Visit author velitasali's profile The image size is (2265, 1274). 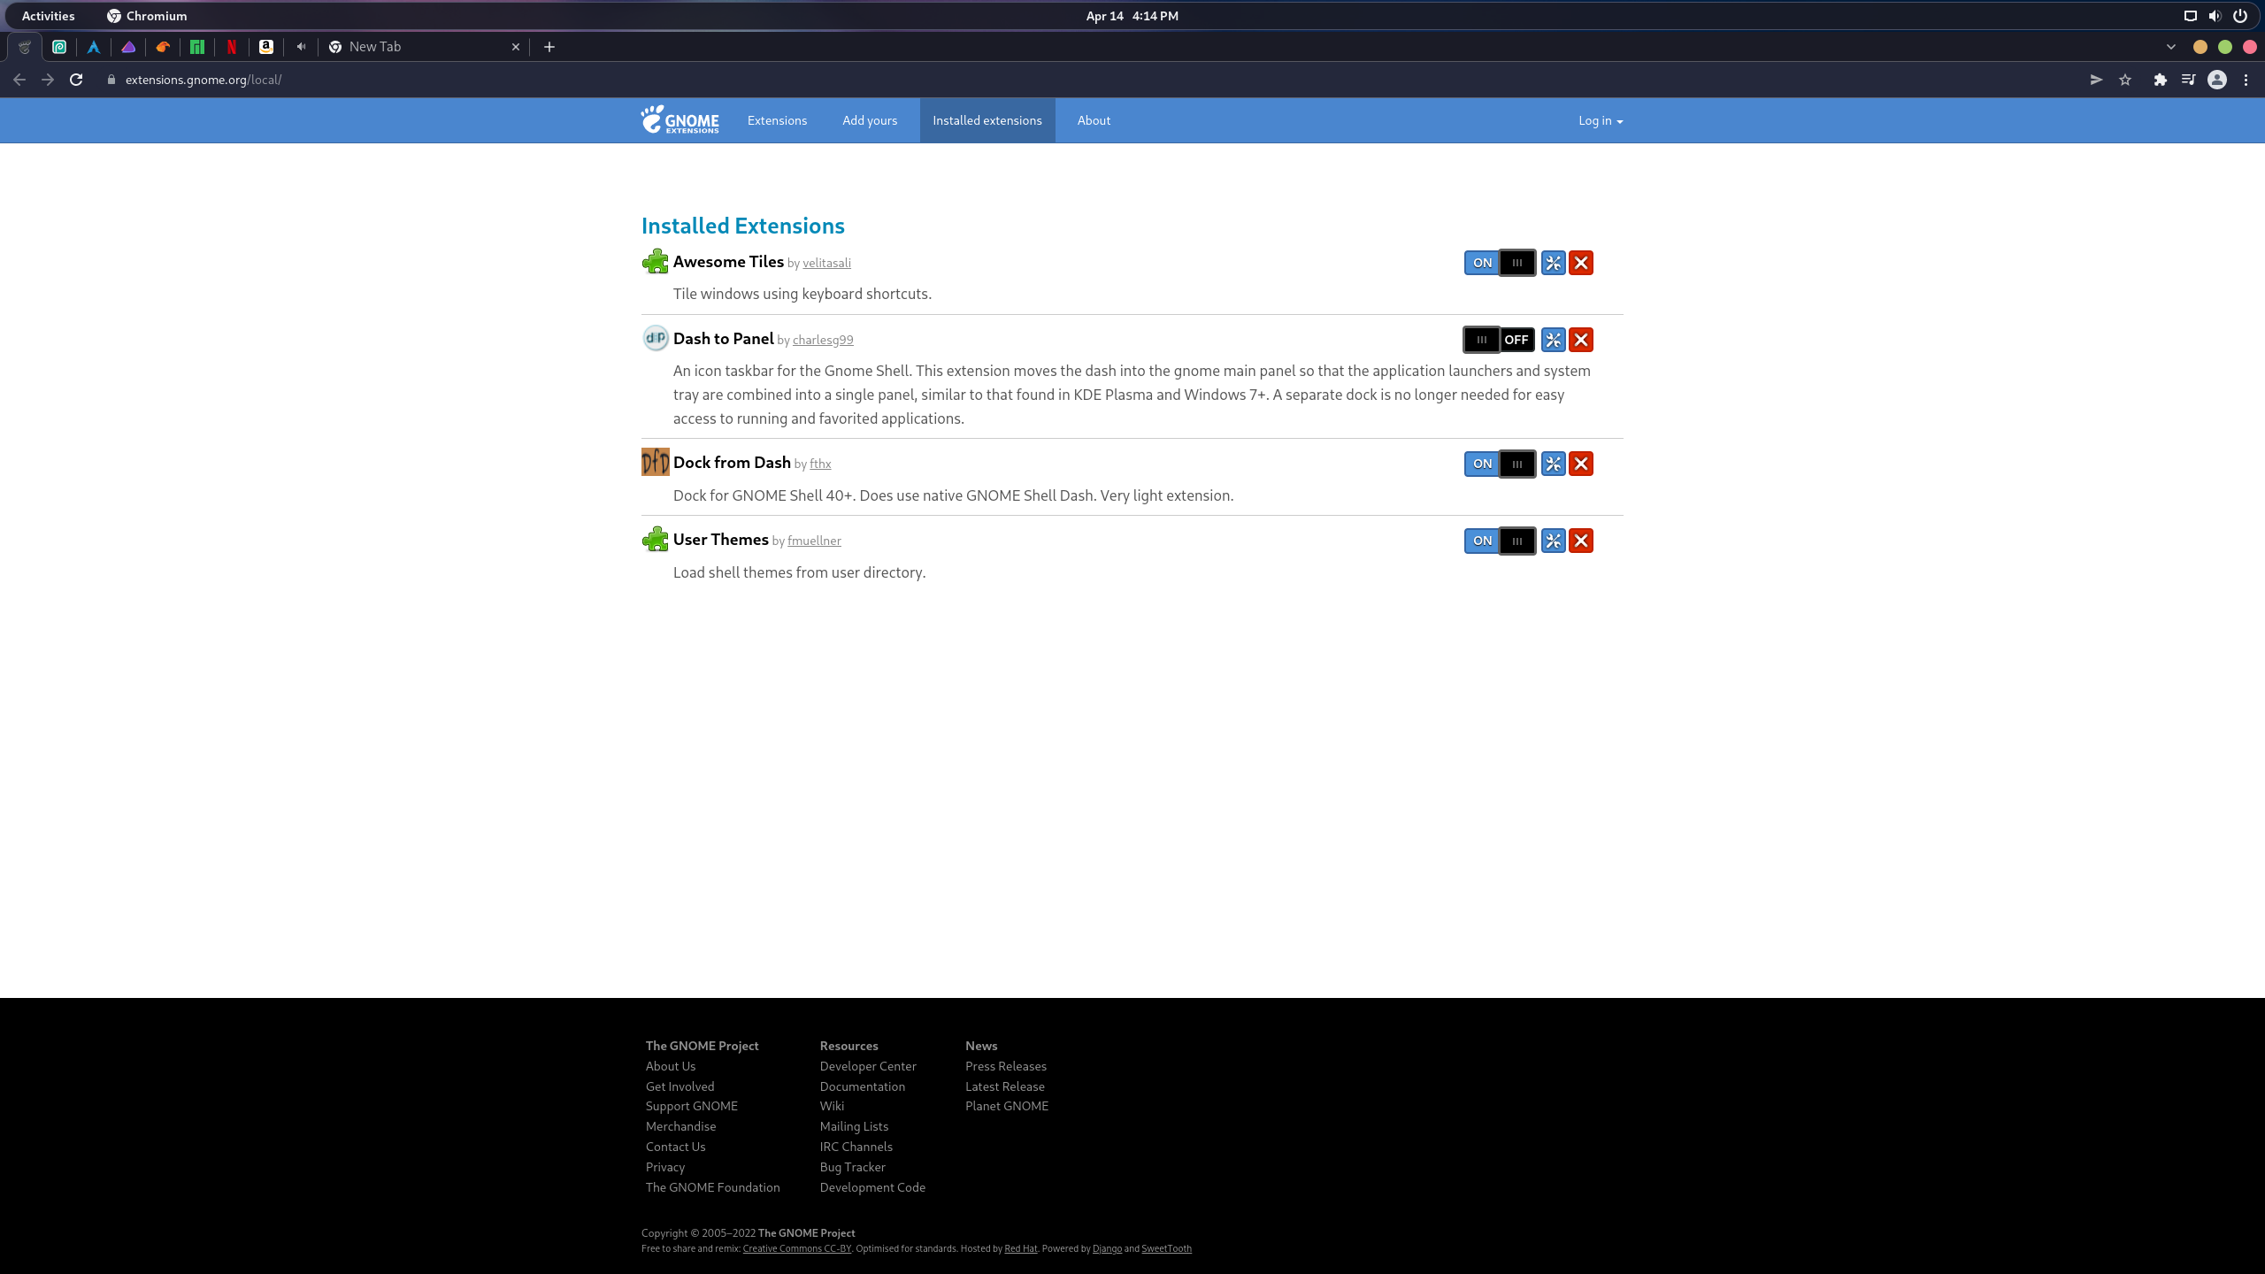pyautogui.click(x=826, y=263)
